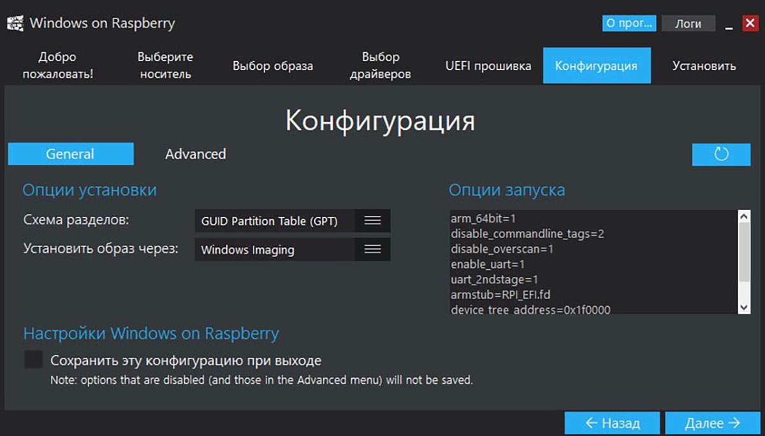Click the uart_2ndstage=1 line

[495, 279]
